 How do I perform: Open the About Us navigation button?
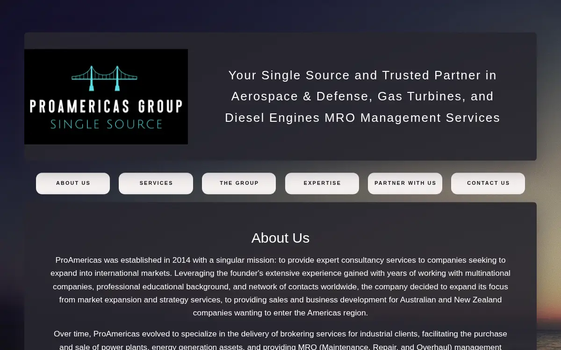click(73, 183)
